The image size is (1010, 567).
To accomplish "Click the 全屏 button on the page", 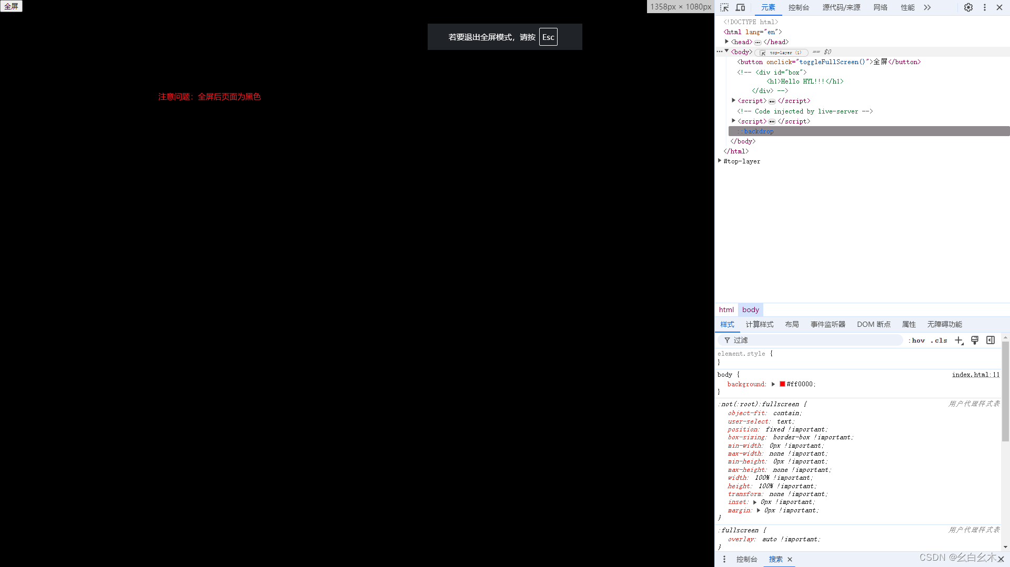I will [11, 6].
